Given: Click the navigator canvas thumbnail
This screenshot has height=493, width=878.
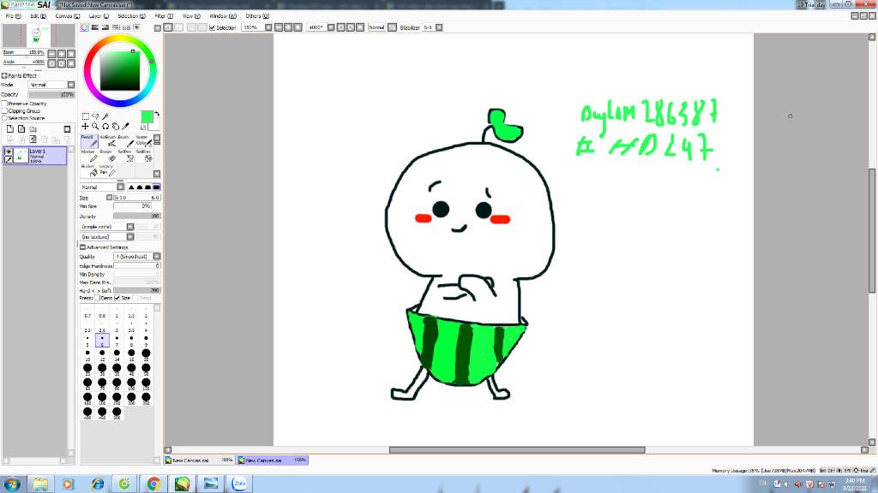Looking at the screenshot, I should (x=39, y=36).
